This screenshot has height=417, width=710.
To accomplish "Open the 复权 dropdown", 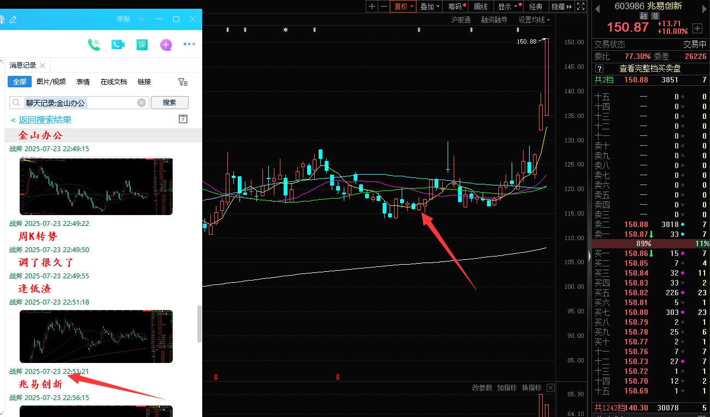I will click(x=403, y=7).
